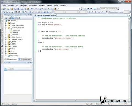The width and height of the screenshot is (132, 106).
Task: Click the Copy icon in toolbar
Action: pos(25,9)
